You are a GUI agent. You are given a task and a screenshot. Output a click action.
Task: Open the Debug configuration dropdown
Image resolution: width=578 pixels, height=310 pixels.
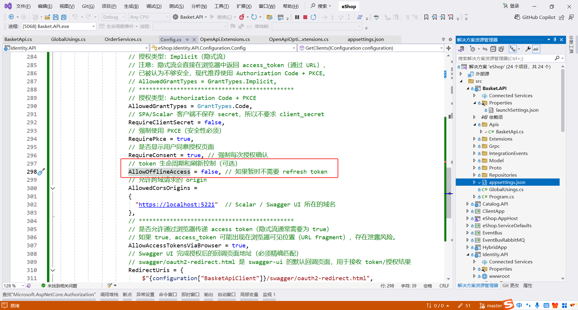click(114, 17)
